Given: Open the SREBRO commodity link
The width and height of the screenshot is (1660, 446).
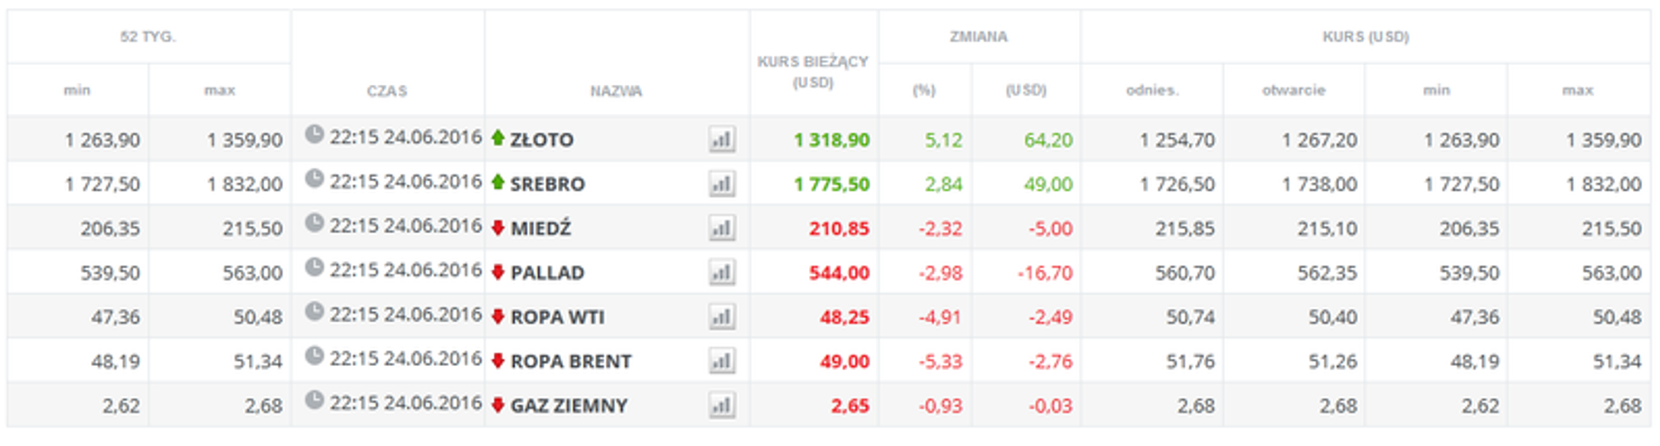Looking at the screenshot, I should coord(547,185).
